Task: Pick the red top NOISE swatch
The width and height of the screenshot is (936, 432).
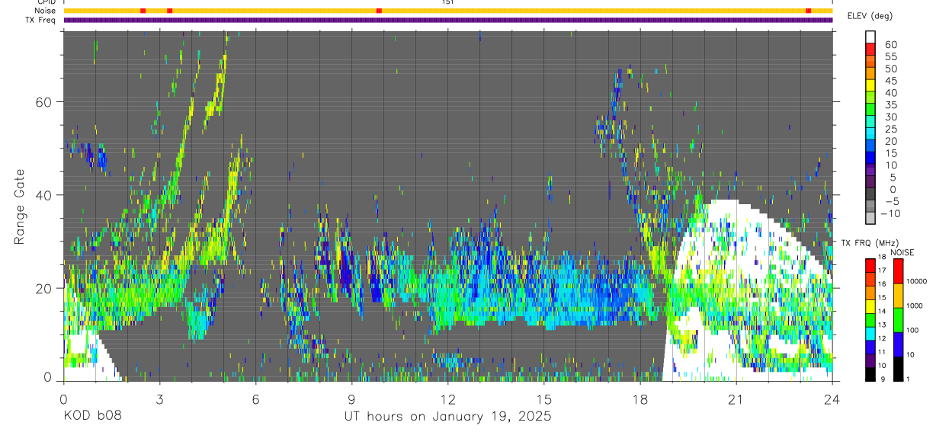Action: (899, 271)
